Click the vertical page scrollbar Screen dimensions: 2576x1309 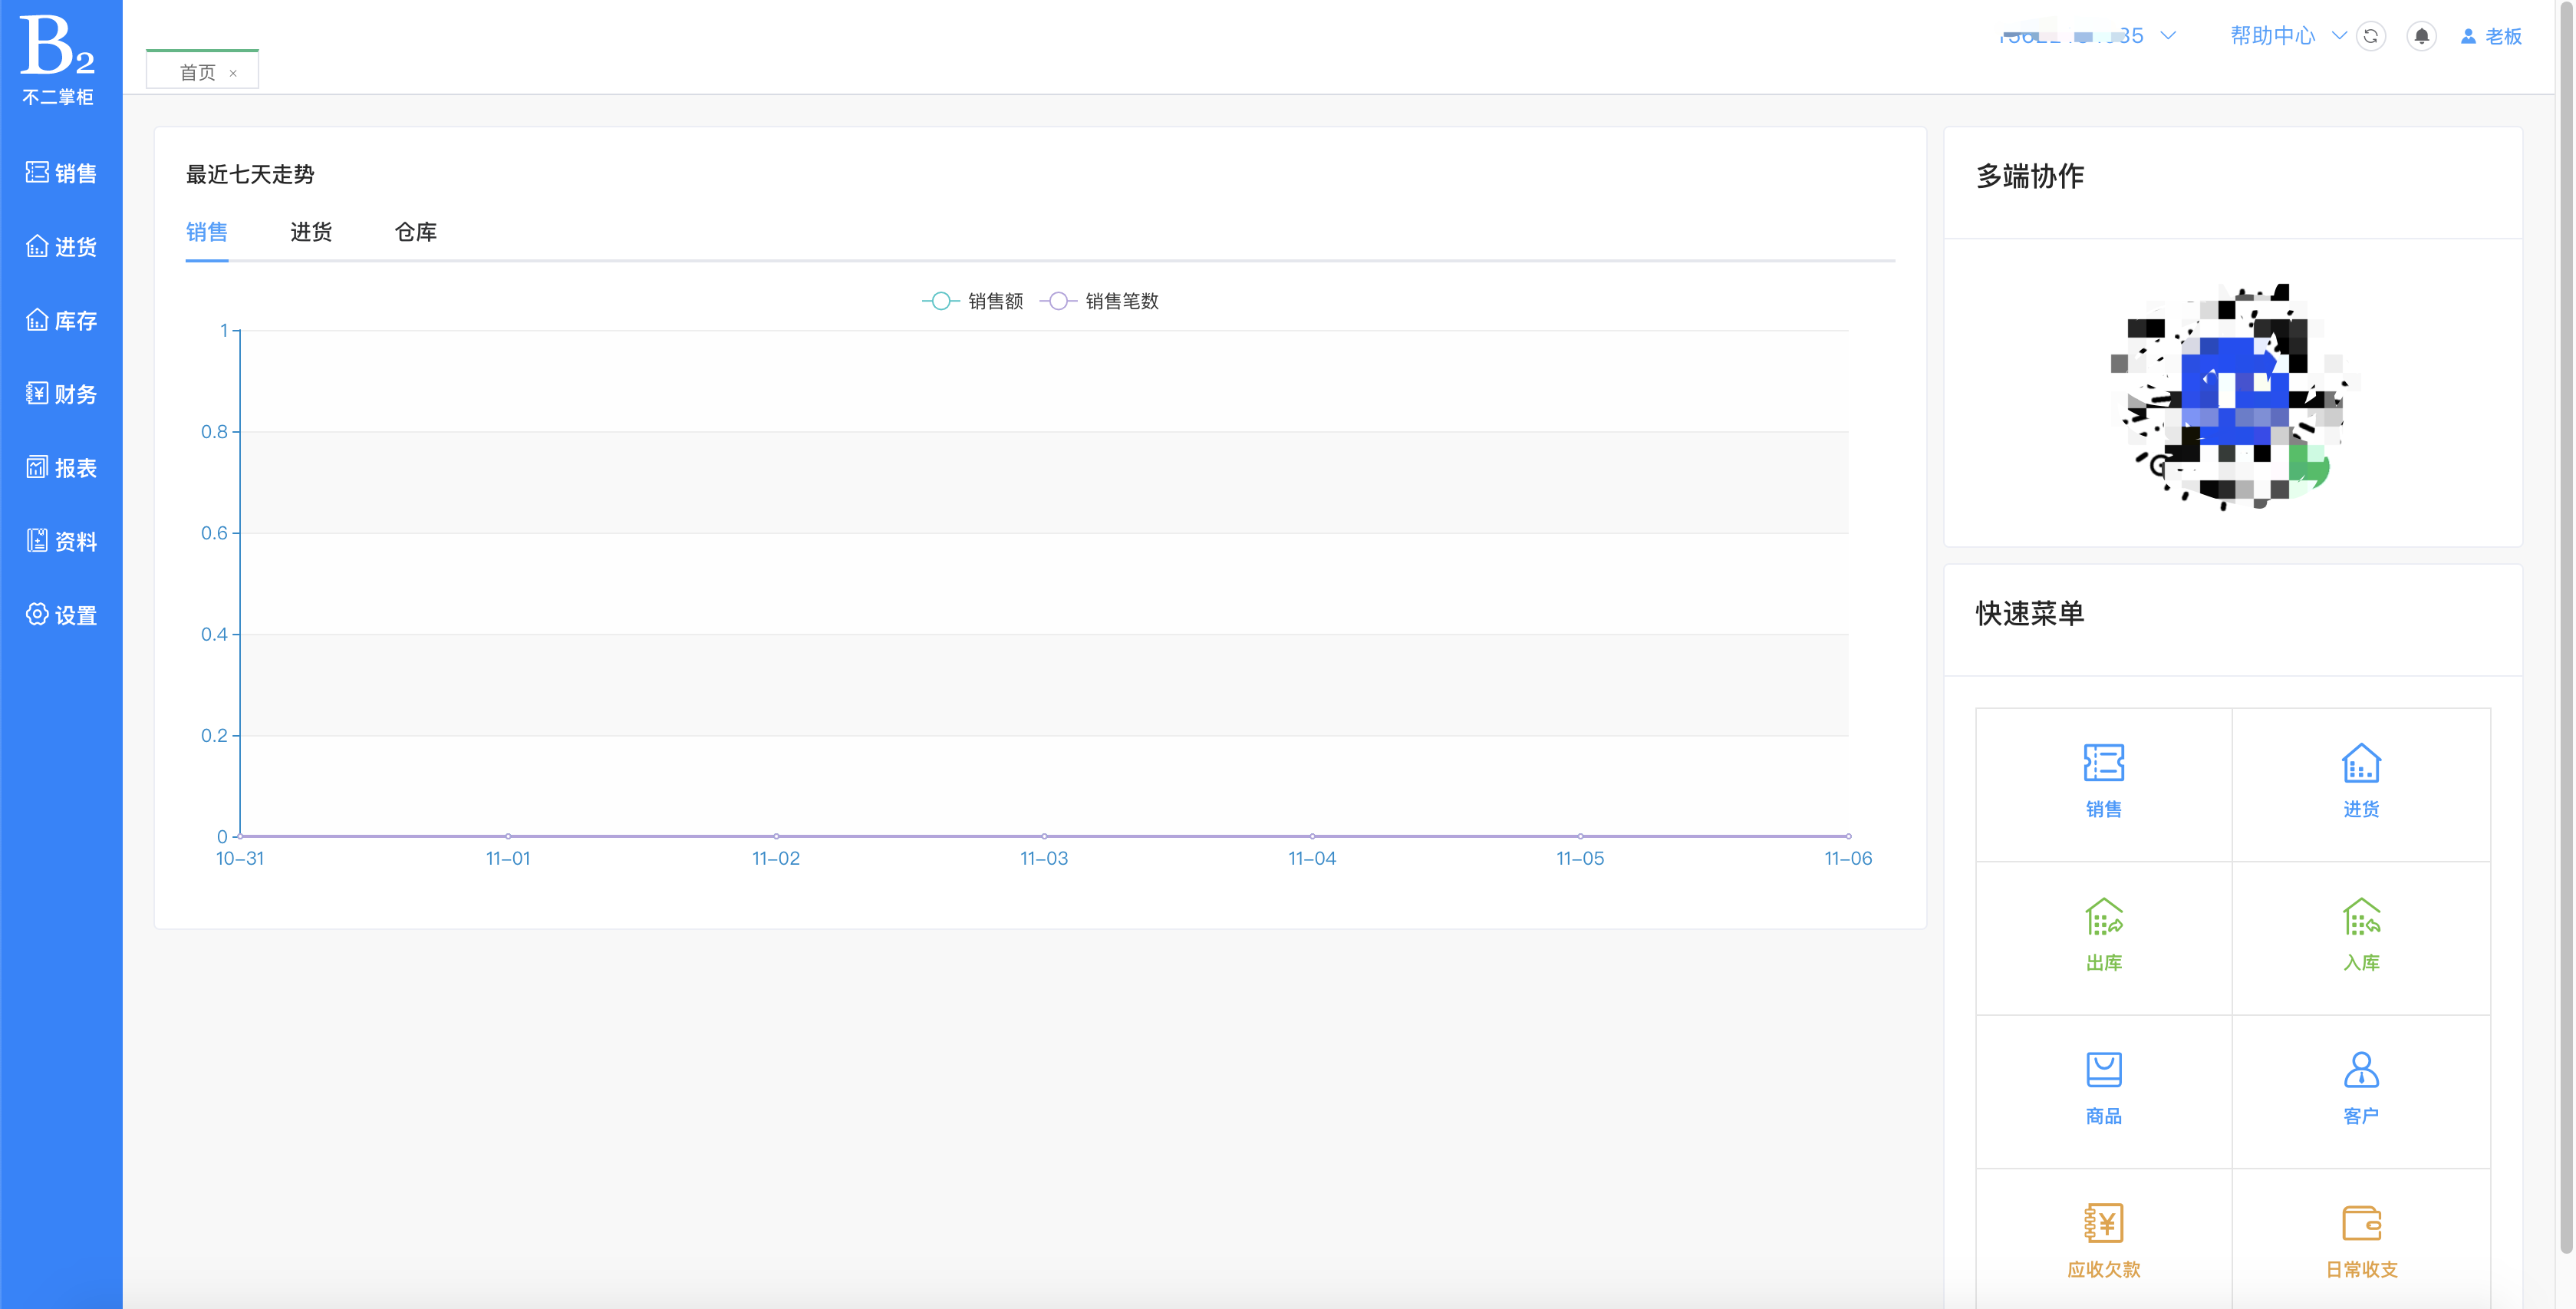point(2566,626)
